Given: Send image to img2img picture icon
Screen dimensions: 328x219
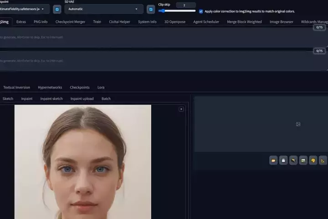Looking at the screenshot, I should click(303, 161).
